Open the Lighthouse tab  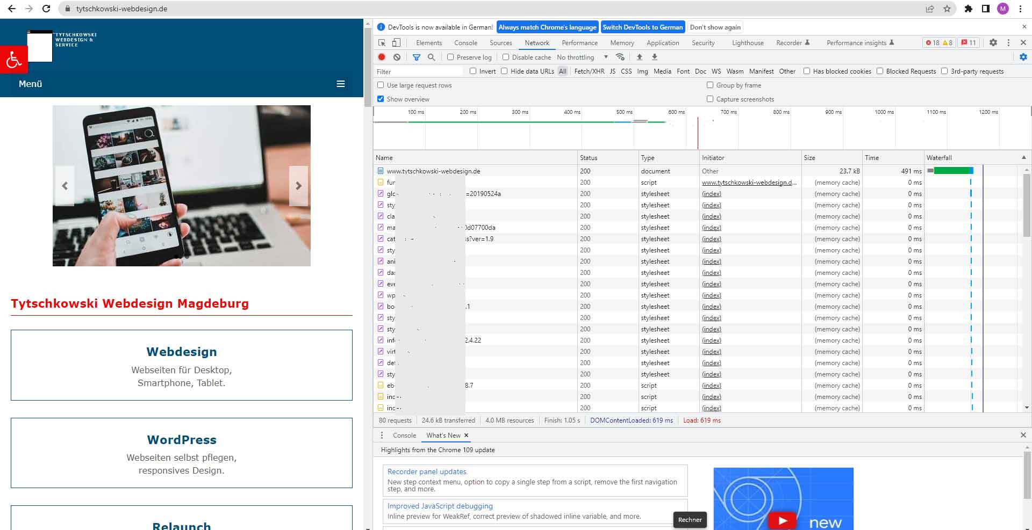click(748, 43)
